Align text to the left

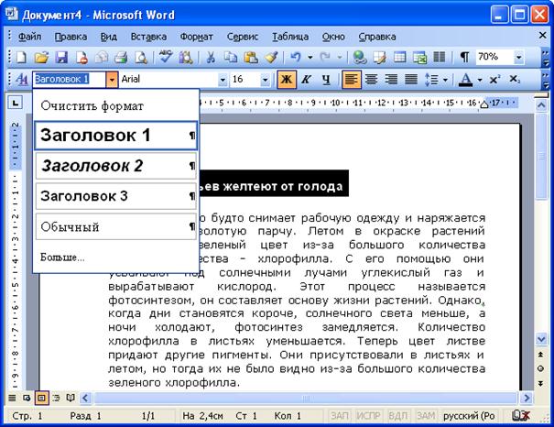352,79
